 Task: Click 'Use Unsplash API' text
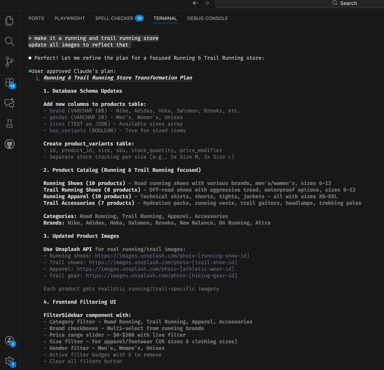68,249
